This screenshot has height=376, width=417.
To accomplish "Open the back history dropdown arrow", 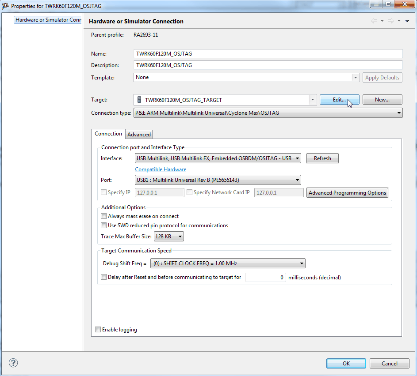I will [x=382, y=21].
